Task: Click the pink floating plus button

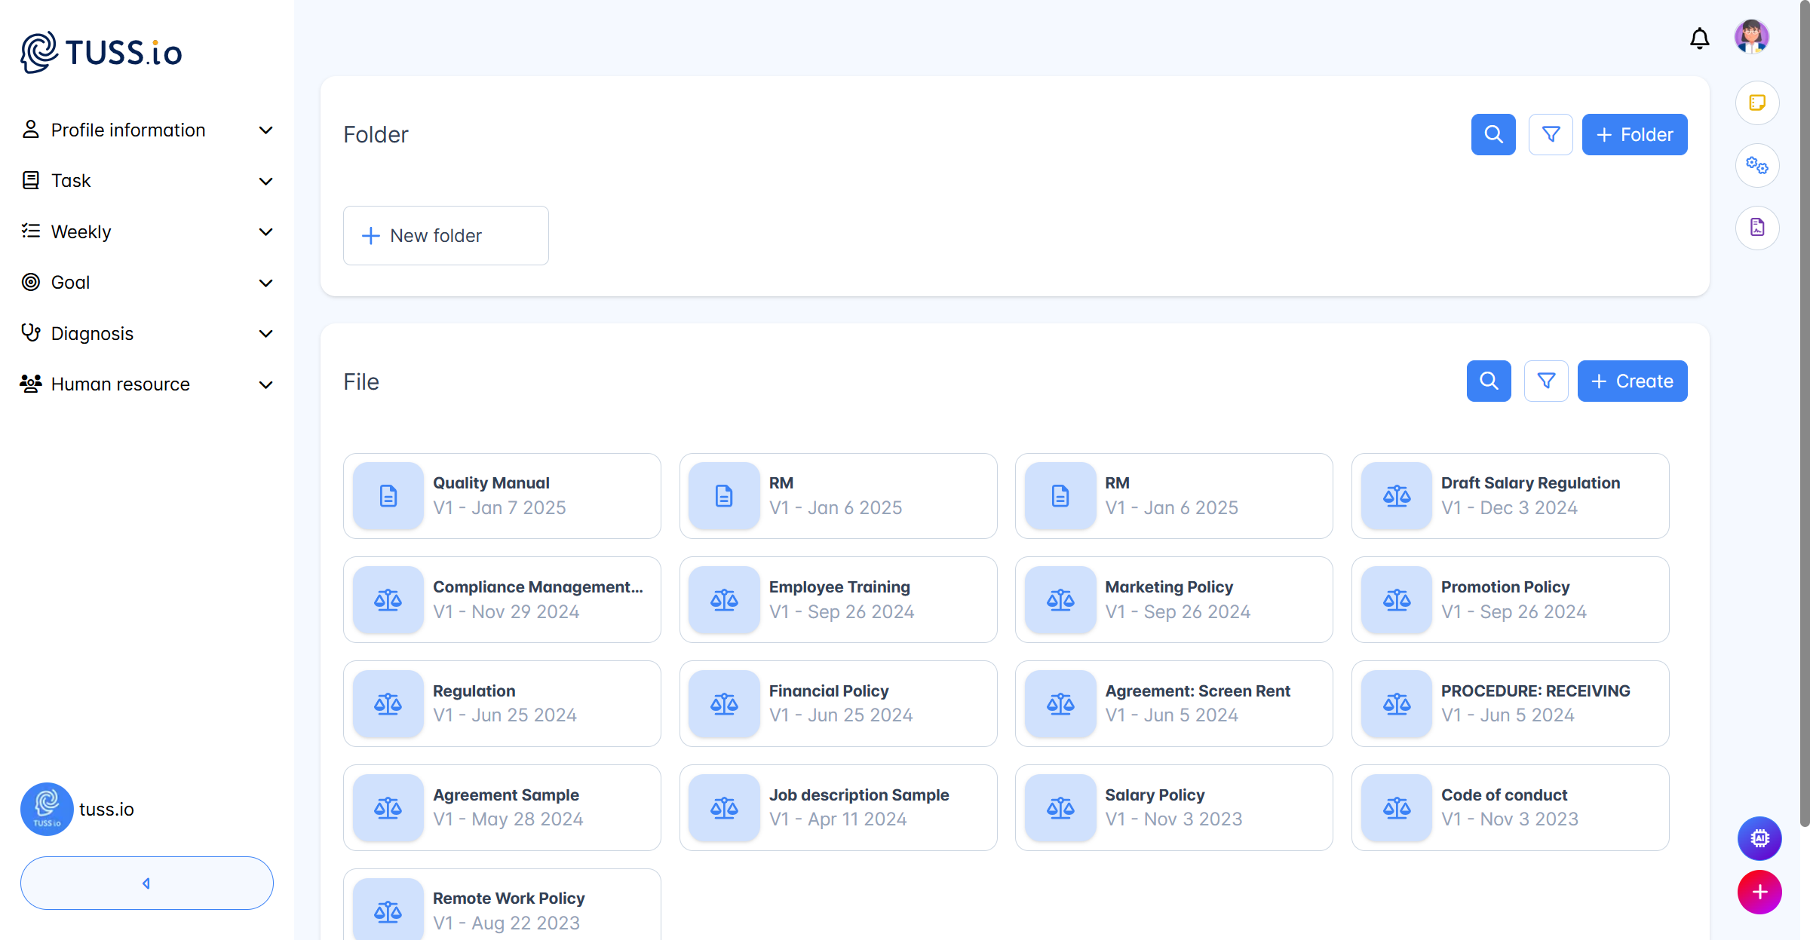Action: pos(1759,893)
